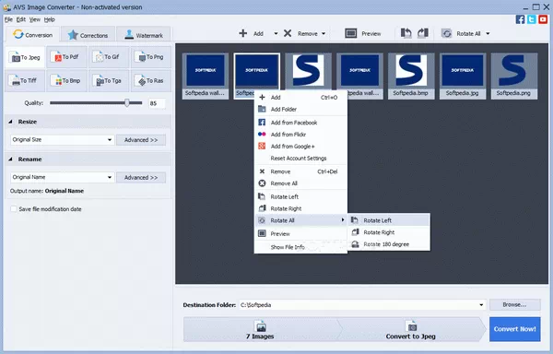Collapse the Resize section
553x354 pixels.
[x=10, y=122]
